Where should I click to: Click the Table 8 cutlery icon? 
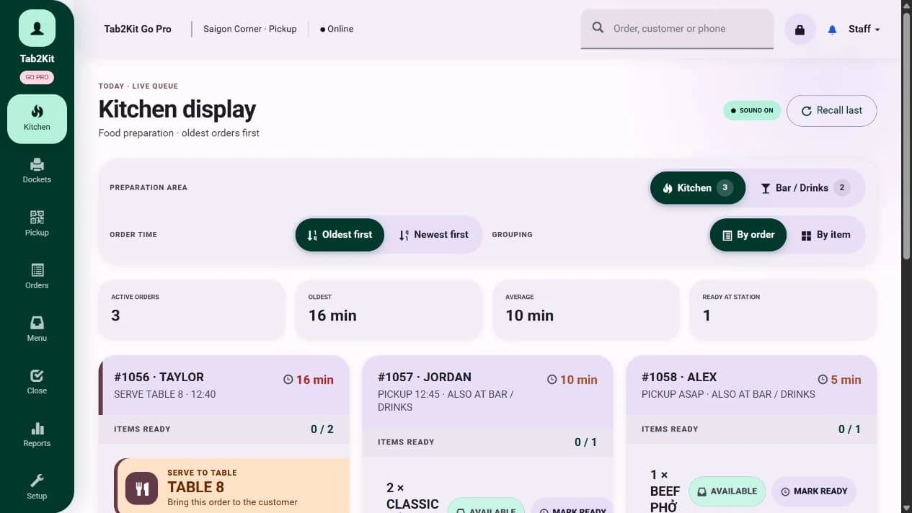(143, 488)
